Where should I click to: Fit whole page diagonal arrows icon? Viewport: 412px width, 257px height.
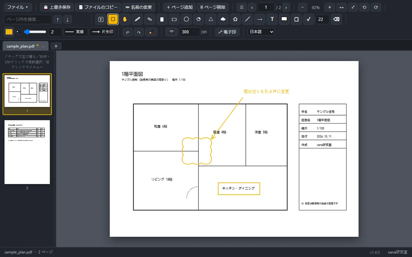(353, 7)
